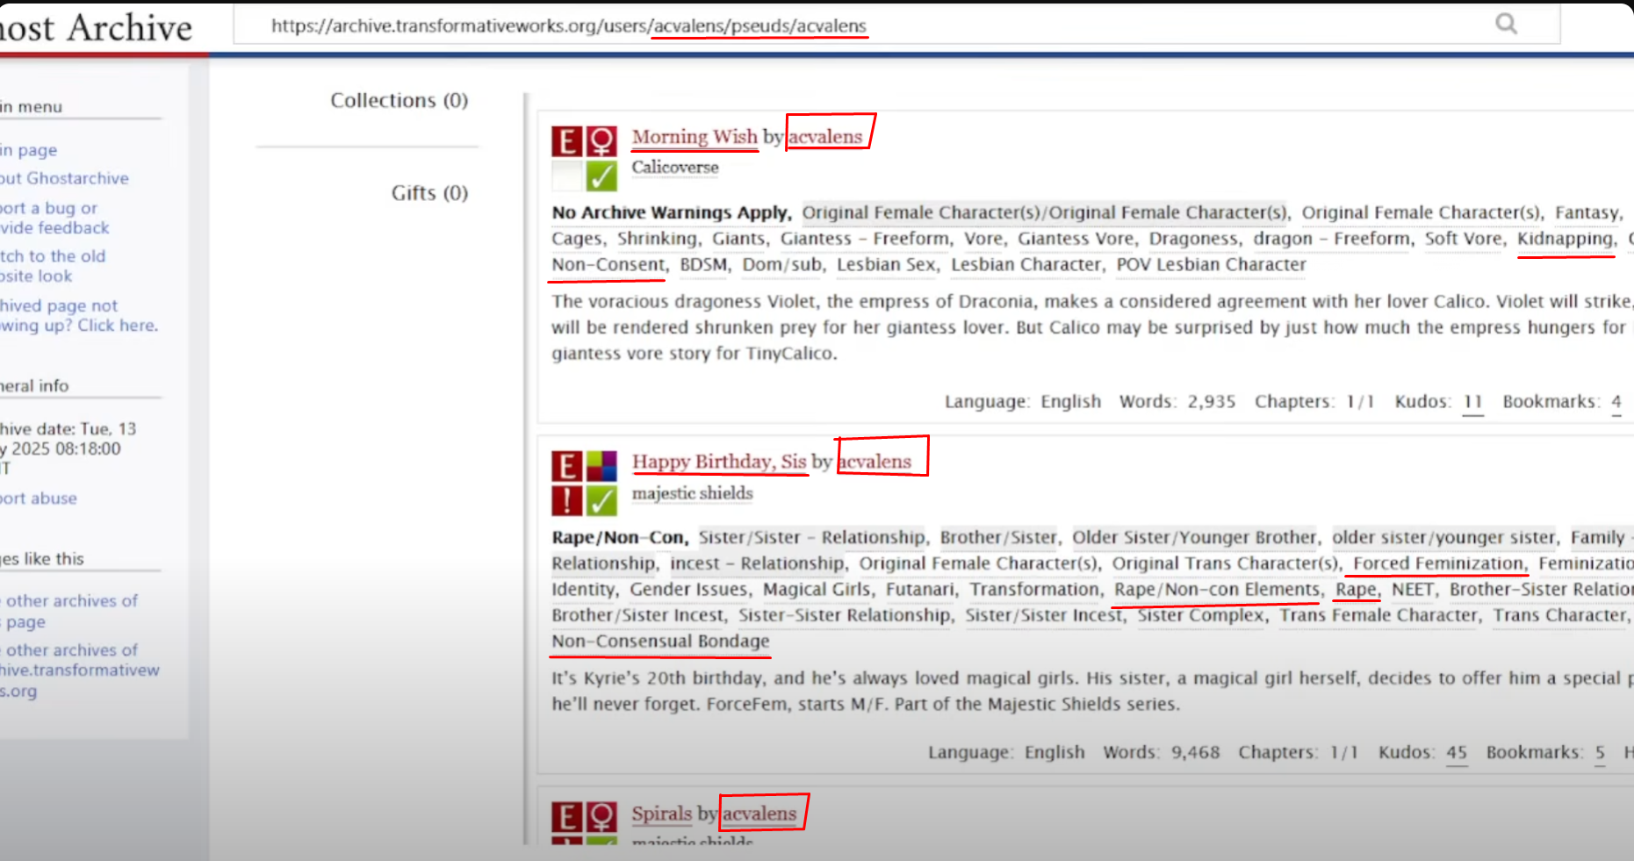Click the 'out Ghostarchive' sidebar link
The image size is (1634, 861).
click(x=64, y=178)
